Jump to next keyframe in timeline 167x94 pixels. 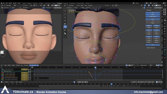tap(85, 82)
